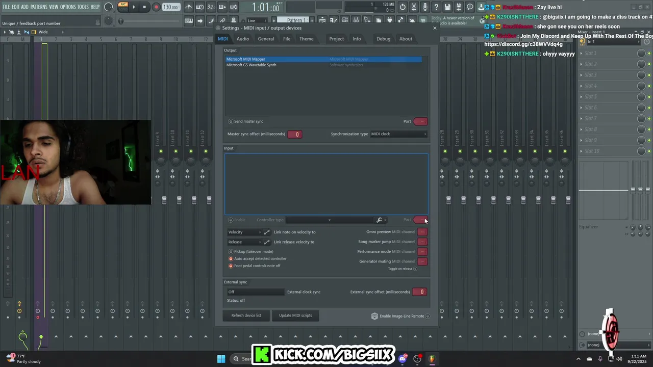Image resolution: width=653 pixels, height=367 pixels.
Task: Switch to the Audio settings tab
Action: pos(243,39)
